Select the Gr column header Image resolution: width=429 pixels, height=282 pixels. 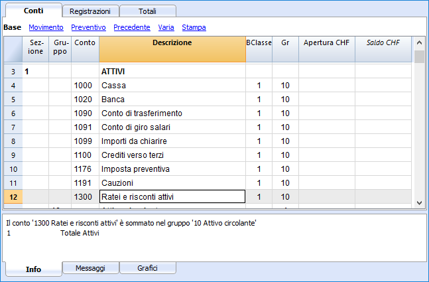pyautogui.click(x=285, y=49)
